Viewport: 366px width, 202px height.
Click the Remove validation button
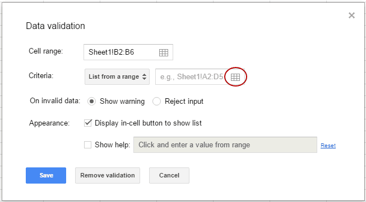[108, 176]
